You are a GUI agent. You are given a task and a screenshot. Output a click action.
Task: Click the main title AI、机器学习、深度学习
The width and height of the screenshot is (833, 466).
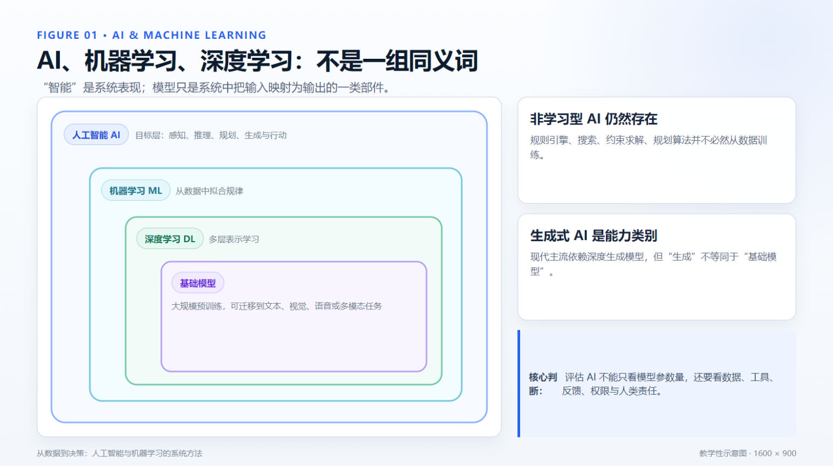257,60
